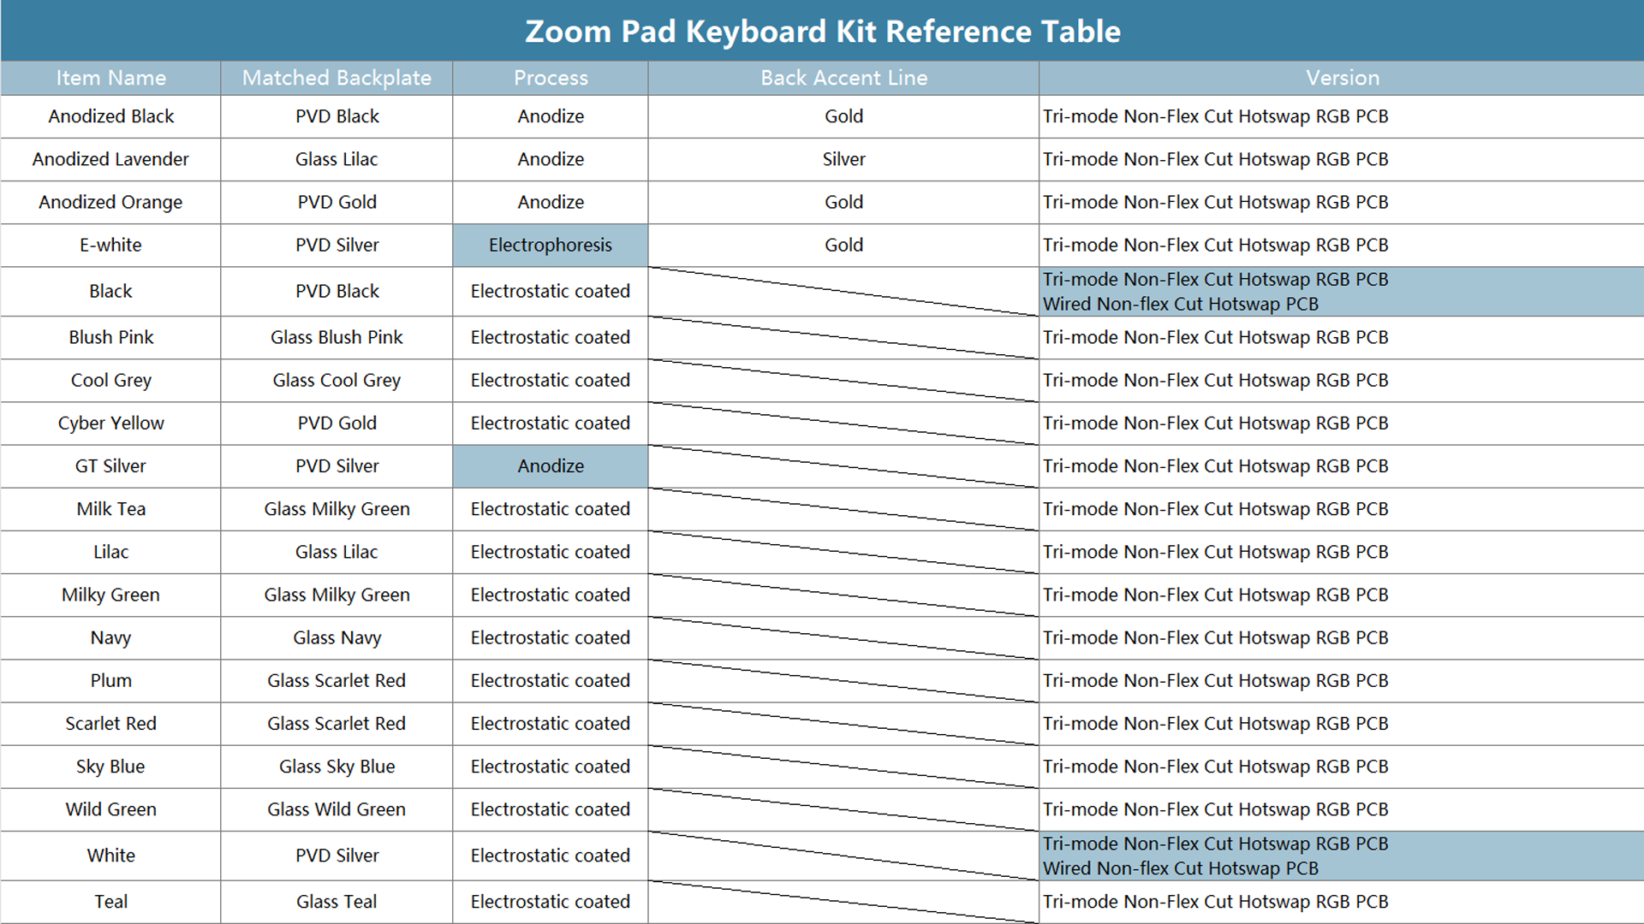Click the Back Accent Line header
Screen dimensions: 1644x924
pyautogui.click(x=843, y=78)
